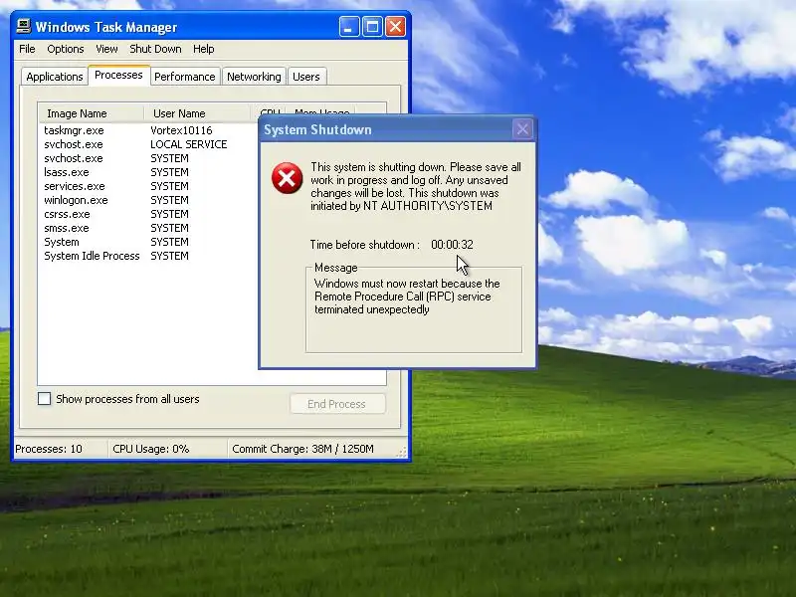The image size is (796, 597).
Task: Open the Shut Down menu
Action: (155, 49)
